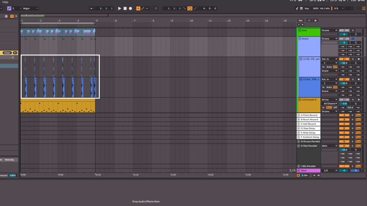Enable MIDI Map Mode
This screenshot has width=367, height=206.
(316, 9)
